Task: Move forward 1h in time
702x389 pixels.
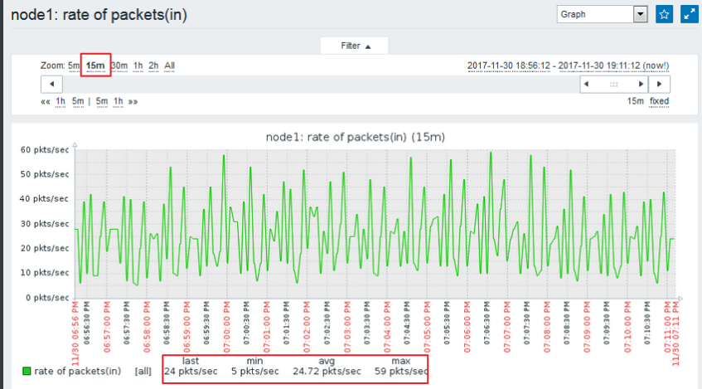Action: [119, 102]
